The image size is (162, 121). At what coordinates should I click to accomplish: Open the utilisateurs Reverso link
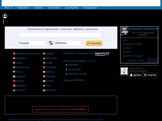click(x=147, y=34)
